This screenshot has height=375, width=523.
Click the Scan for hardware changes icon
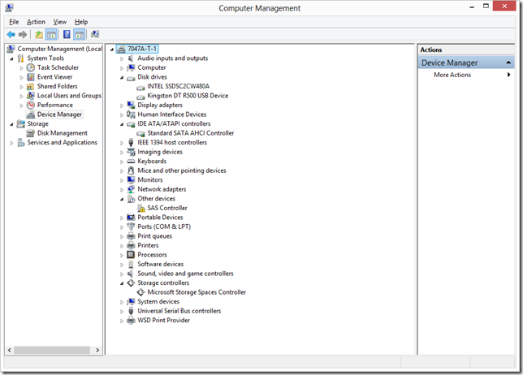coord(95,34)
